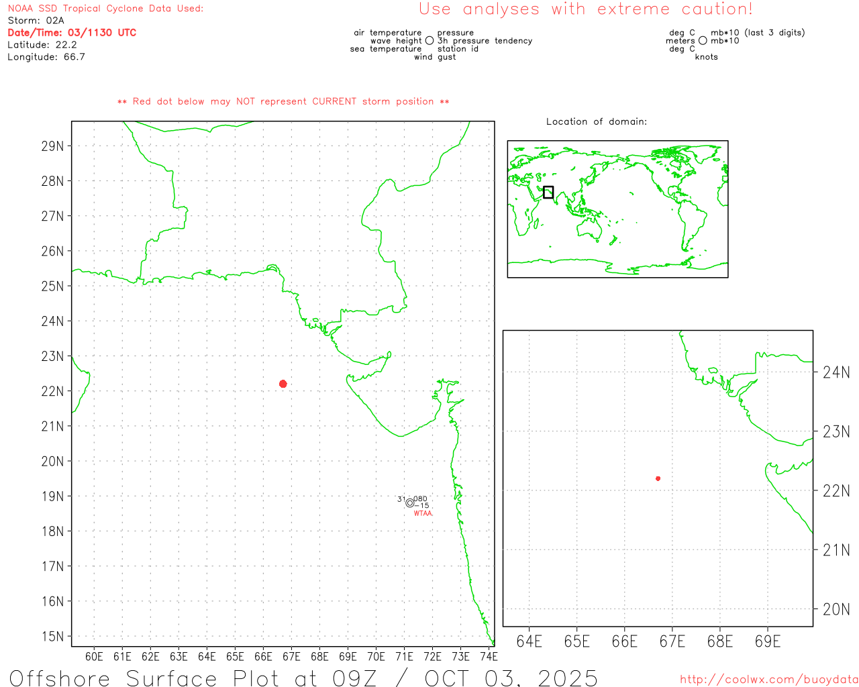The height and width of the screenshot is (687, 859).
Task: Click the 24N label on zoomed inset map
Action: pos(836,372)
